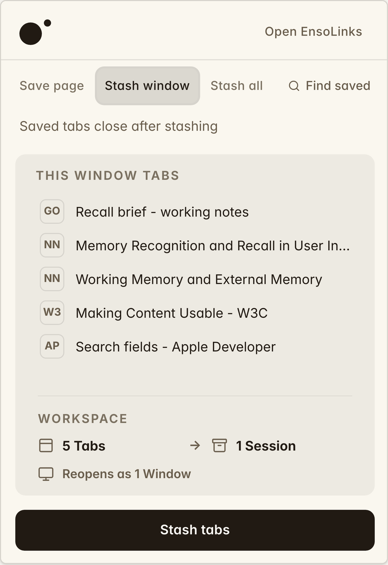This screenshot has height=565, width=388.
Task: Click the Stash tabs button
Action: pyautogui.click(x=195, y=530)
